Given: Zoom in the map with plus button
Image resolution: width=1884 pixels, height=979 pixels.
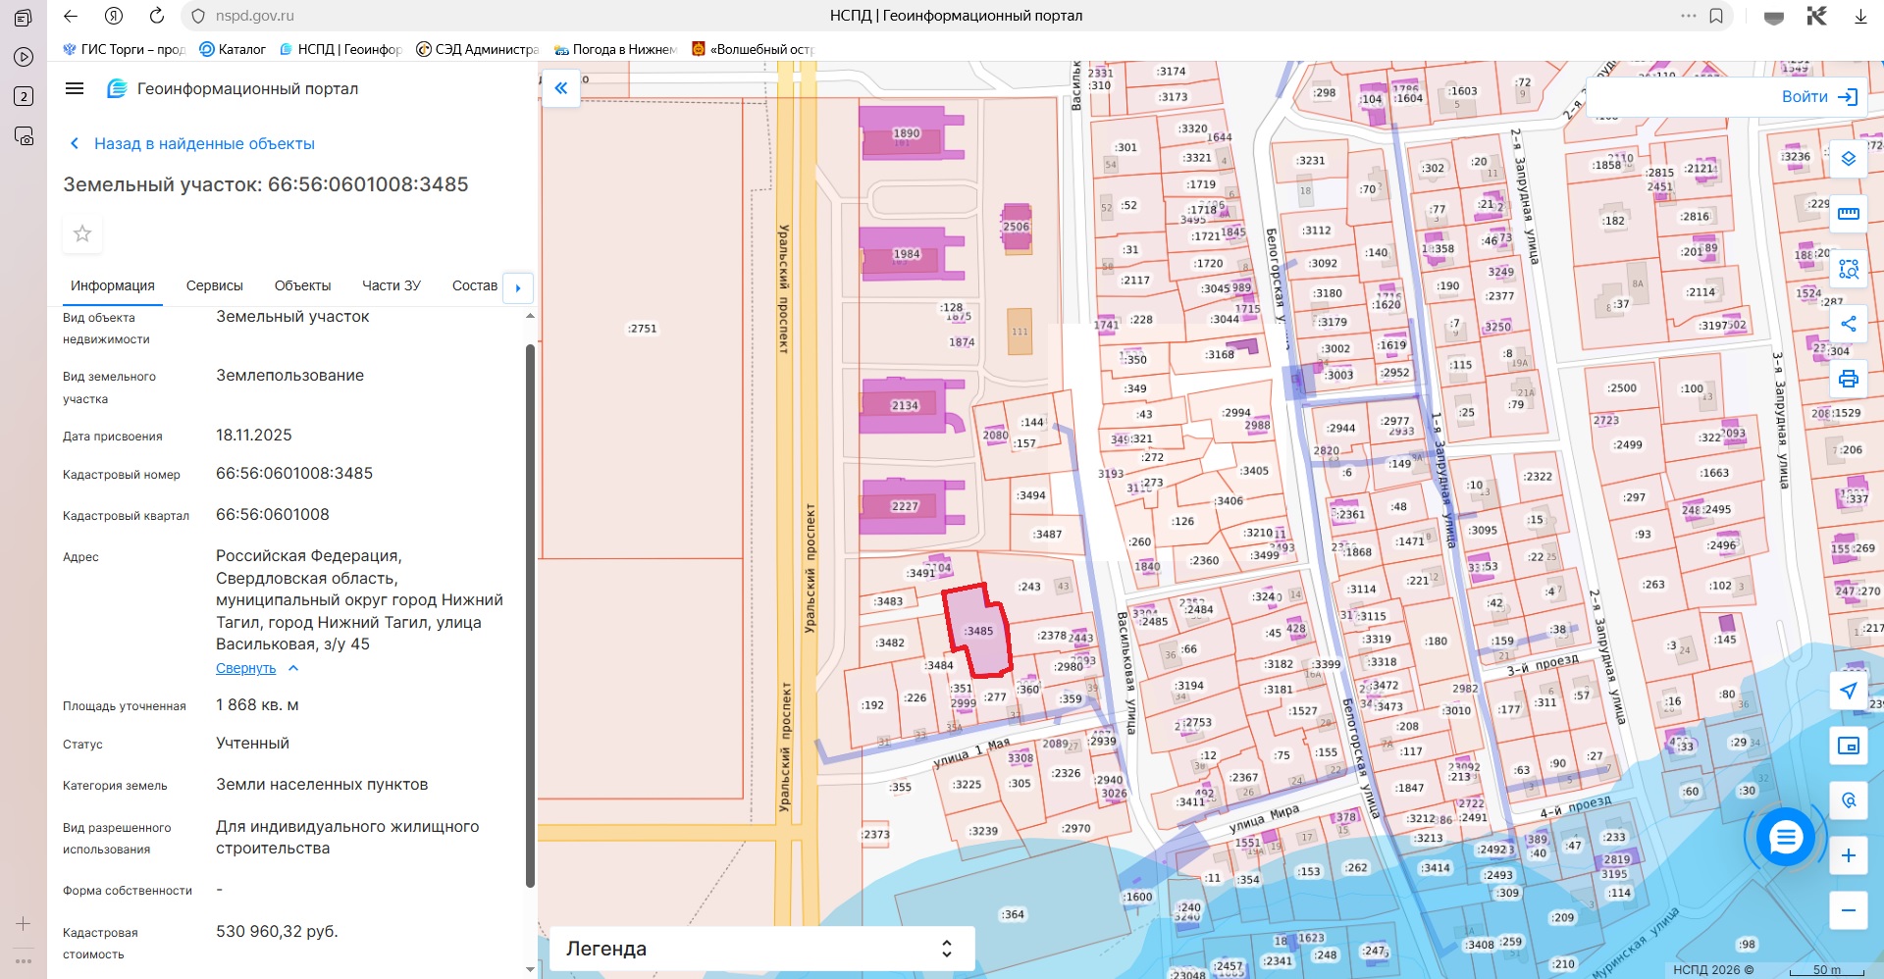Looking at the screenshot, I should click(1849, 855).
